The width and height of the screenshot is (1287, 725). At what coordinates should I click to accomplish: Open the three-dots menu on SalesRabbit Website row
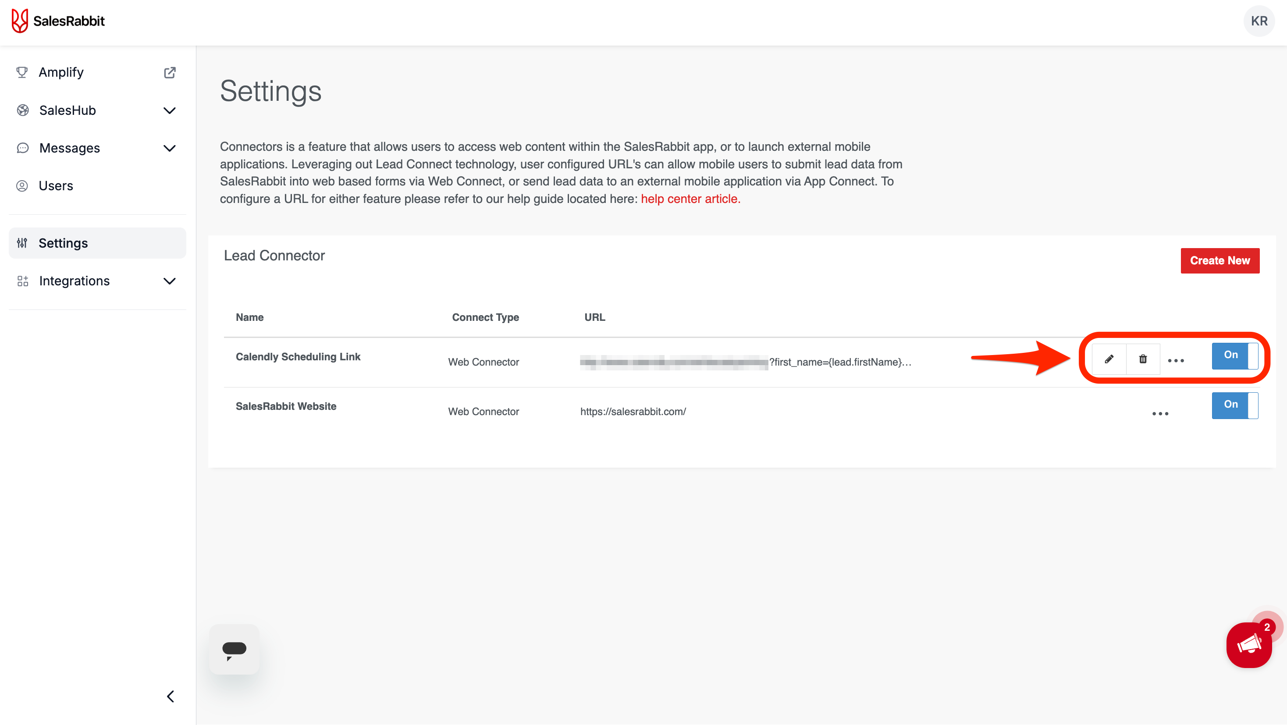(x=1160, y=414)
